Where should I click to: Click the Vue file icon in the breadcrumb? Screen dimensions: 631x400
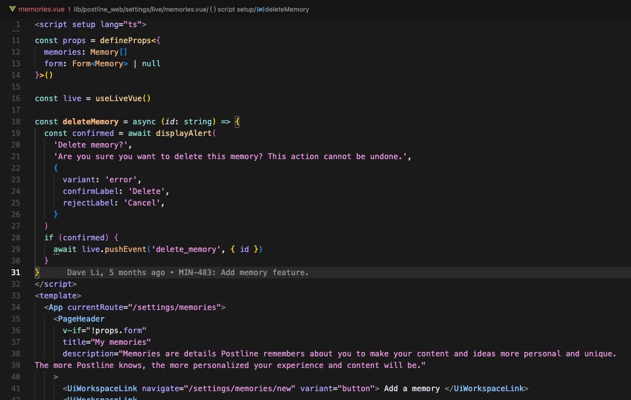(x=13, y=9)
